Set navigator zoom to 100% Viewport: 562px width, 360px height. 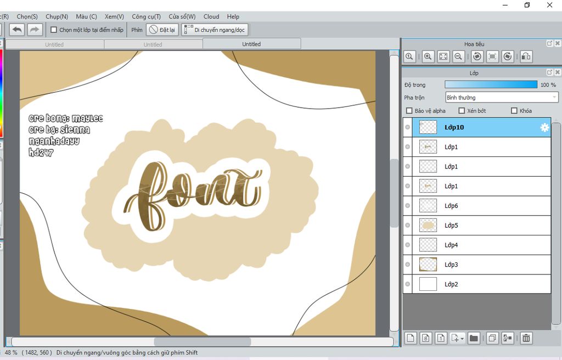point(409,57)
